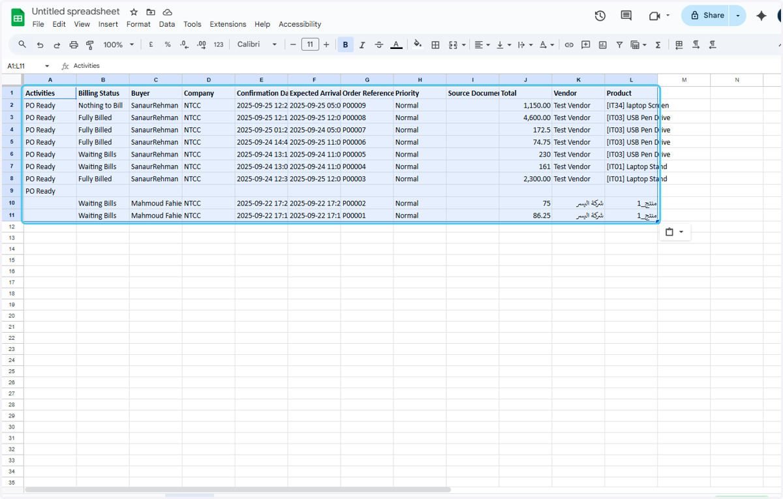
Task: Insert a link with chain icon
Action: tap(569, 45)
